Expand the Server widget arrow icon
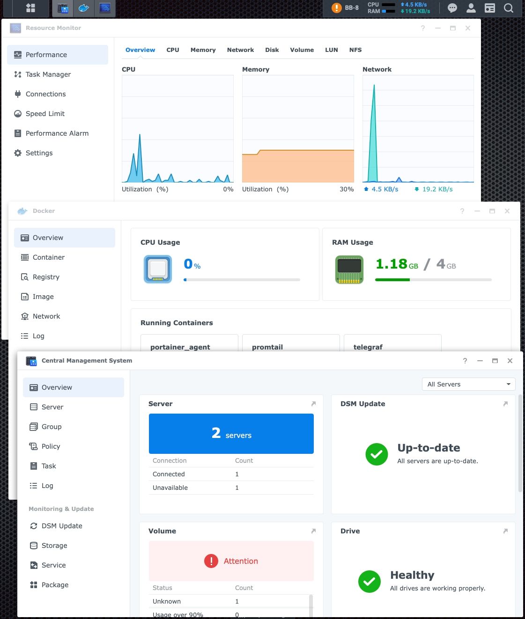Viewport: 525px width, 619px height. pos(313,404)
